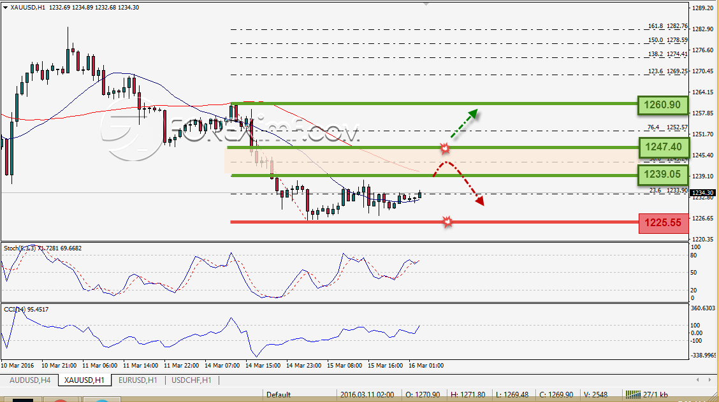Viewport: 719px width, 402px height.
Task: Click the Default profile in status bar
Action: click(279, 394)
